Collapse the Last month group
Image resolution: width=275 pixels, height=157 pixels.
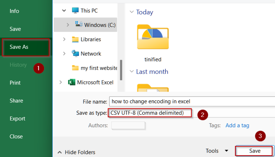point(132,72)
